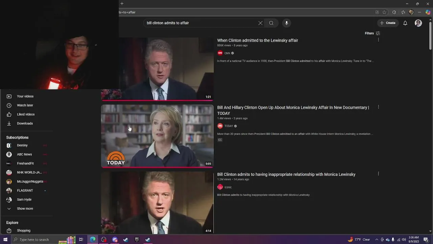Open a new browser tab with plus

click(x=122, y=4)
